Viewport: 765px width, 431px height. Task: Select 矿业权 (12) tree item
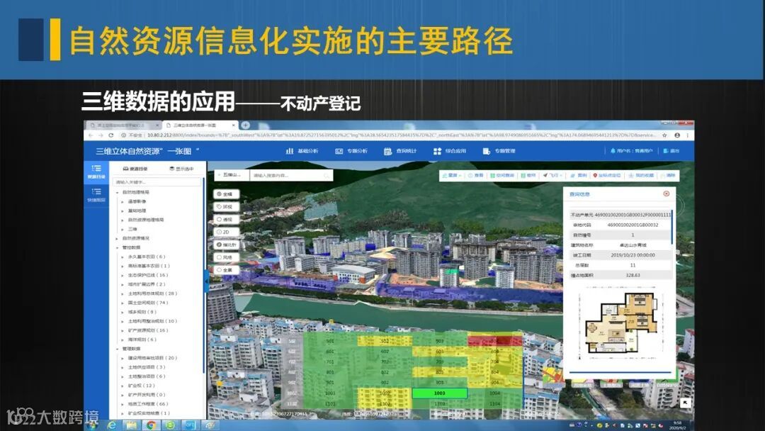[142, 386]
